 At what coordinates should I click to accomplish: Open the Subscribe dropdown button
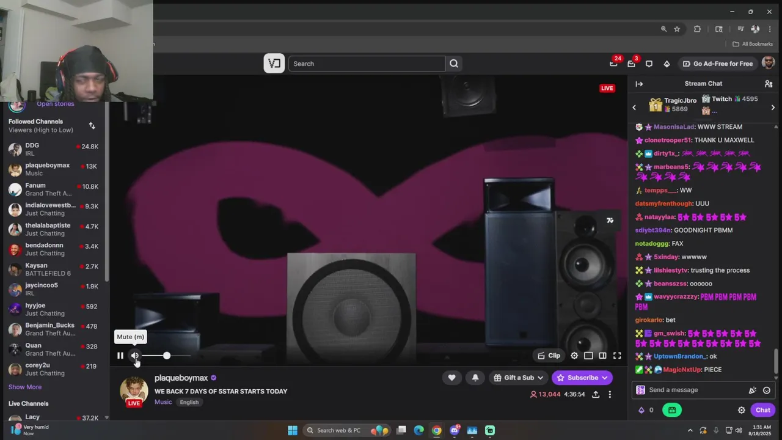point(582,378)
